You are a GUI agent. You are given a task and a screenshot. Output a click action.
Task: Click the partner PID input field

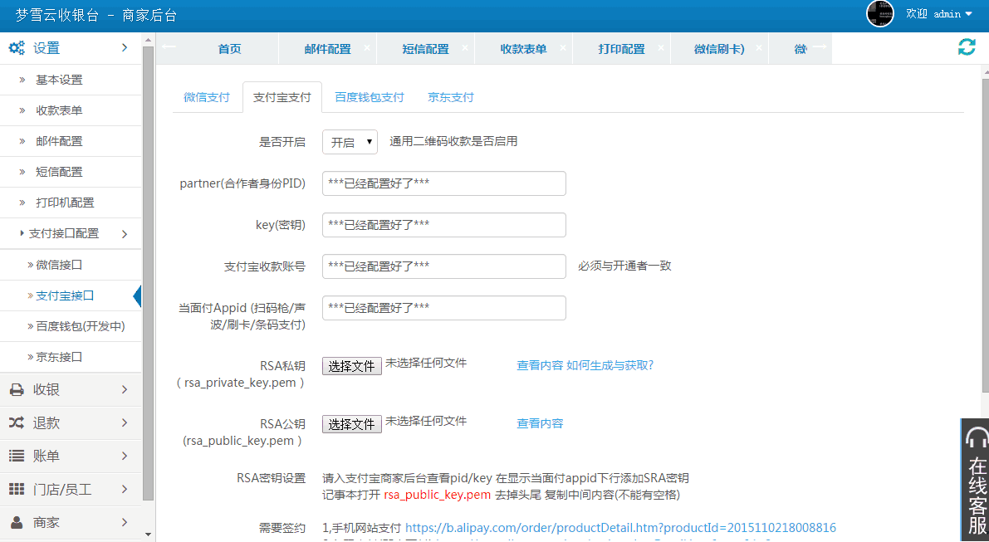pos(443,183)
